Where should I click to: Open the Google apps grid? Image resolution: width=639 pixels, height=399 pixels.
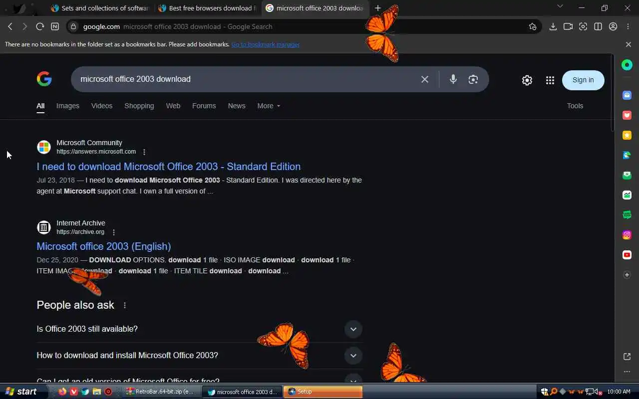[550, 80]
